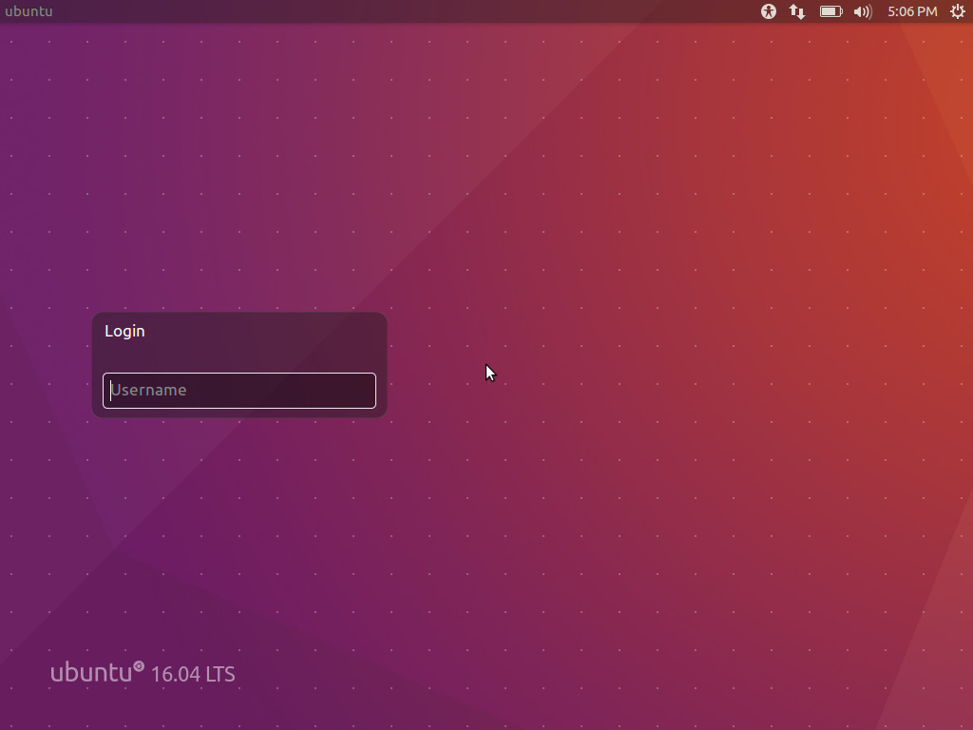The height and width of the screenshot is (730, 973).
Task: Open the 5:06 PM clock indicator
Action: click(912, 11)
